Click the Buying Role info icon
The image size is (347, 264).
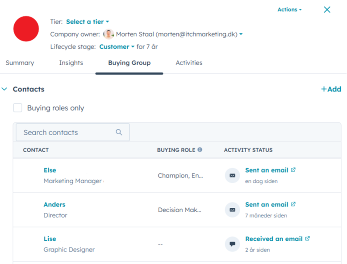coord(200,150)
